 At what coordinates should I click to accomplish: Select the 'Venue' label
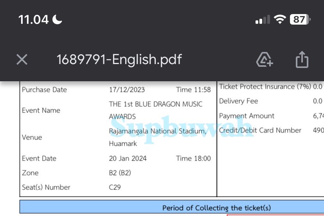pos(32,137)
